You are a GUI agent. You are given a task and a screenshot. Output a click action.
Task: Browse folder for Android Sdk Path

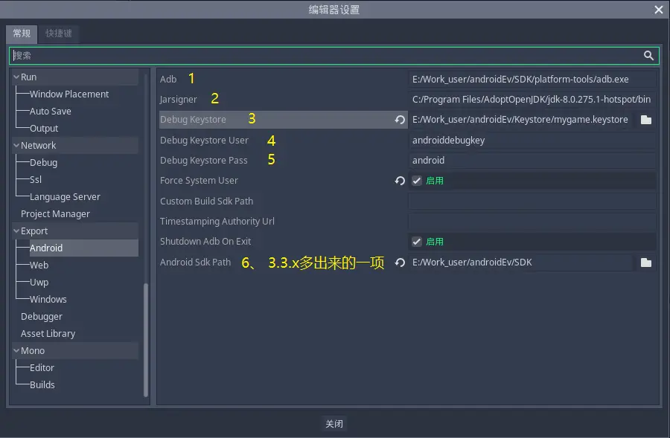(x=646, y=263)
